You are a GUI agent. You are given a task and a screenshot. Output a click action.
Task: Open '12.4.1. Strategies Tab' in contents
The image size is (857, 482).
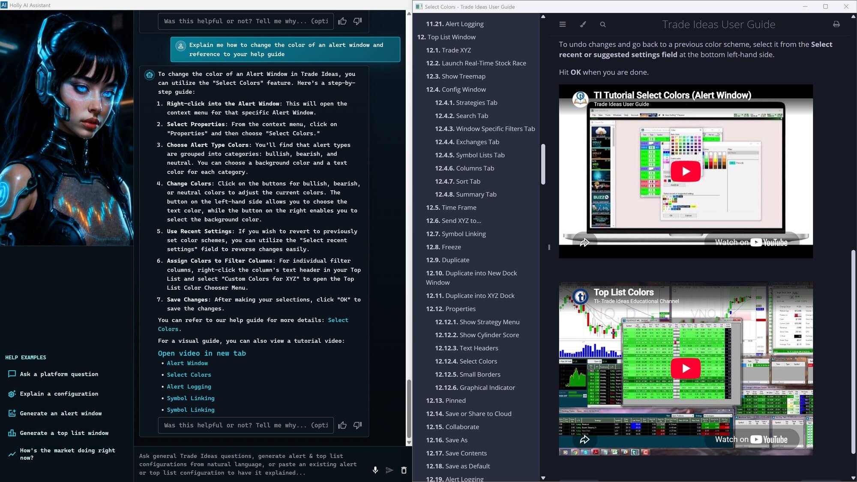[466, 102]
